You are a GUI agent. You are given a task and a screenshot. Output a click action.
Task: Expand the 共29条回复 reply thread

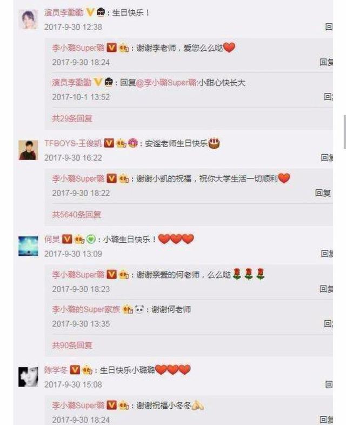[x=72, y=118]
